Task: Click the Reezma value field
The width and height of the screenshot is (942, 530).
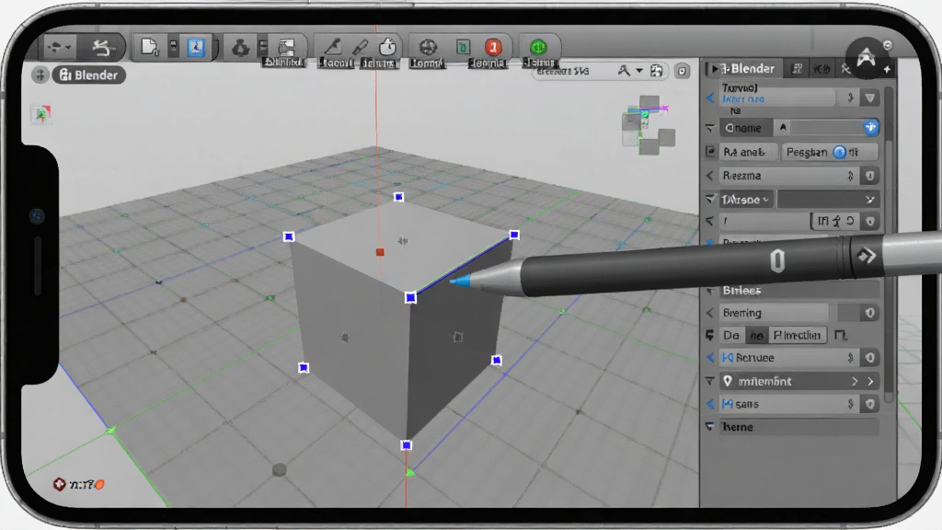Action: [789, 176]
